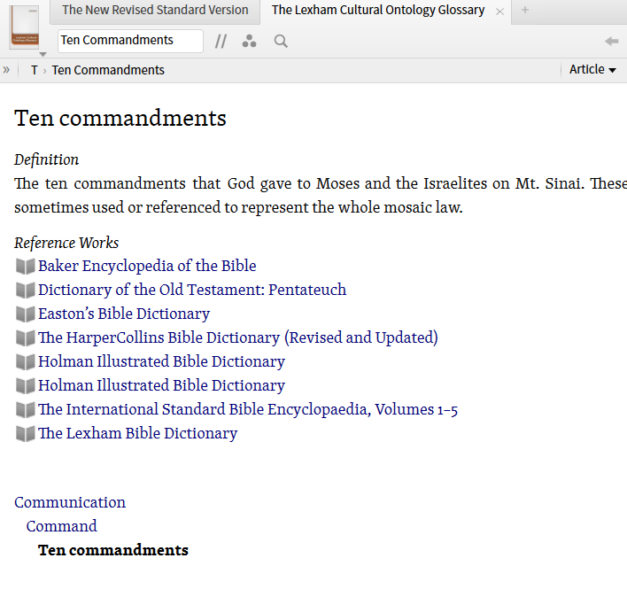Viewport: 627px width, 597px height.
Task: Add a new tab with the plus button
Action: tap(525, 10)
